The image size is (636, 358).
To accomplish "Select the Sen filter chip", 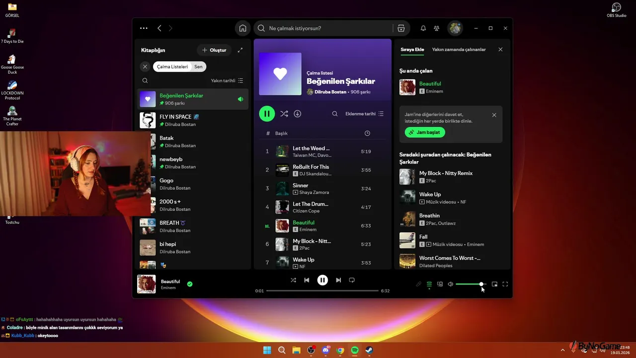I will [x=198, y=67].
